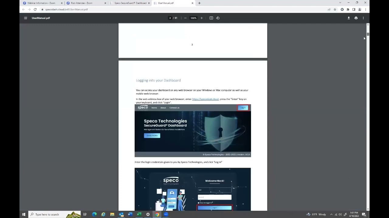Screen dimensions: 389x218
Task: Click the 100% zoom level field
Action: point(193,18)
